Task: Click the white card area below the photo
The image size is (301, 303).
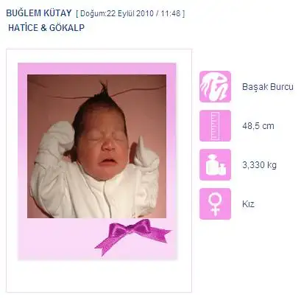Action: tap(99, 276)
